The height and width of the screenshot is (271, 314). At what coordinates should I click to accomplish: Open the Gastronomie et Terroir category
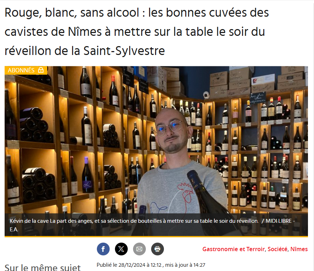[x=233, y=249]
